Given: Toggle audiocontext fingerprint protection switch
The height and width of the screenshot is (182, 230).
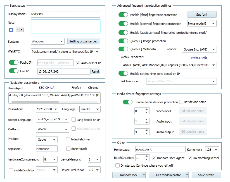Looking at the screenshot, I should [123, 33].
